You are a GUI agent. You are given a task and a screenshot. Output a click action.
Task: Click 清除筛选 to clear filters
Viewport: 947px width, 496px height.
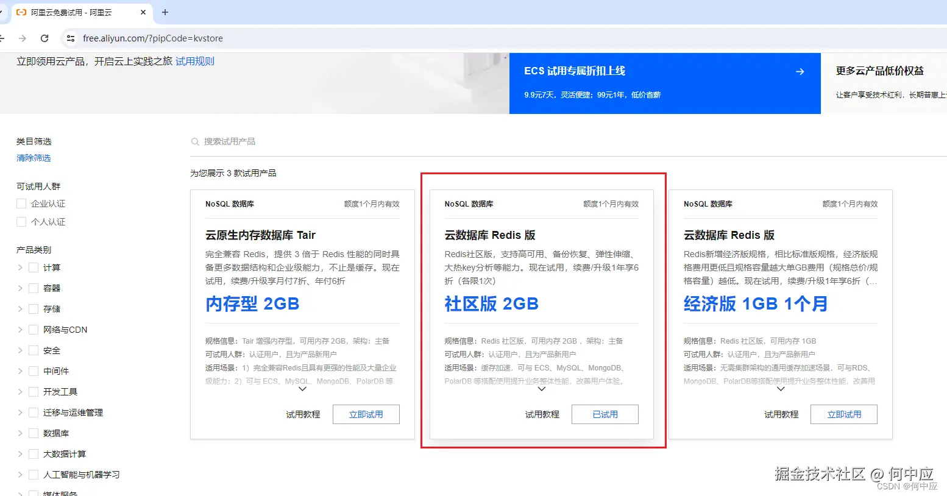[33, 158]
